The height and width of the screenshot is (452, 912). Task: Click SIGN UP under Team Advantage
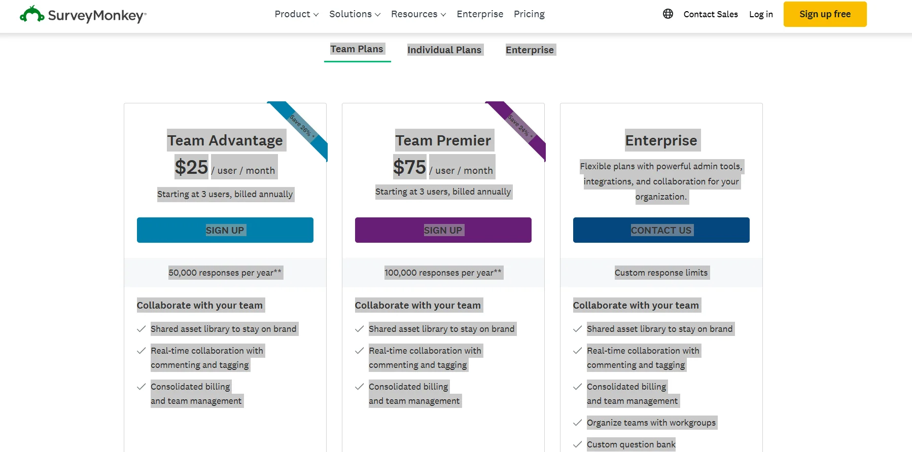(225, 230)
